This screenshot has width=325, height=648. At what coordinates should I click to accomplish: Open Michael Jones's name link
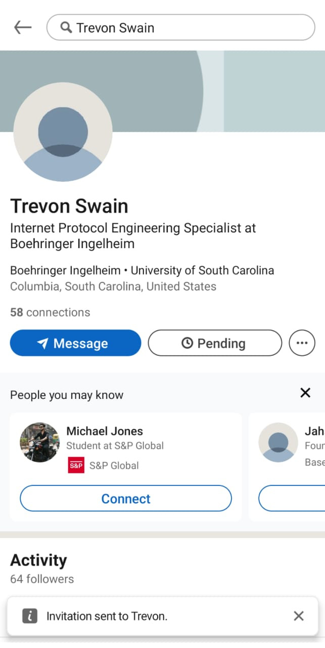pyautogui.click(x=105, y=431)
